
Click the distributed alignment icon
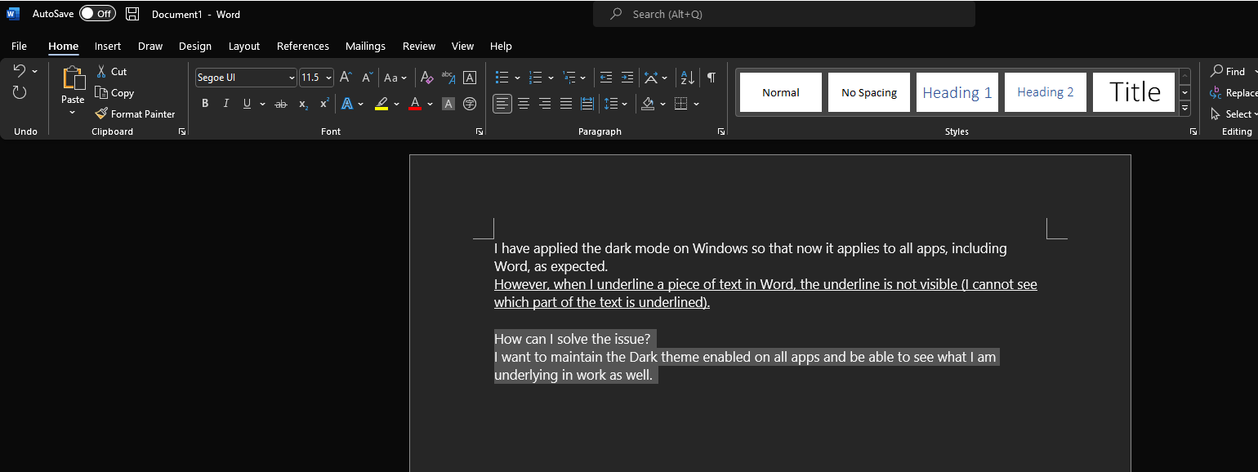(587, 104)
